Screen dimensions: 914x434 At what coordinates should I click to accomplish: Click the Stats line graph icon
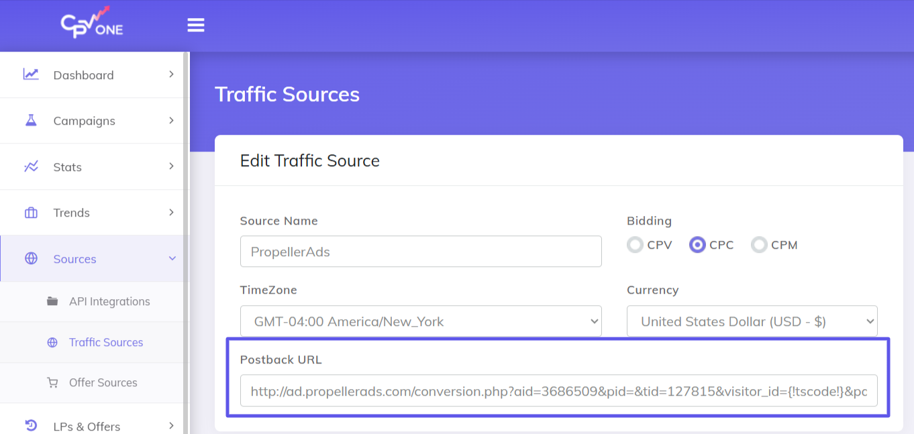click(31, 166)
